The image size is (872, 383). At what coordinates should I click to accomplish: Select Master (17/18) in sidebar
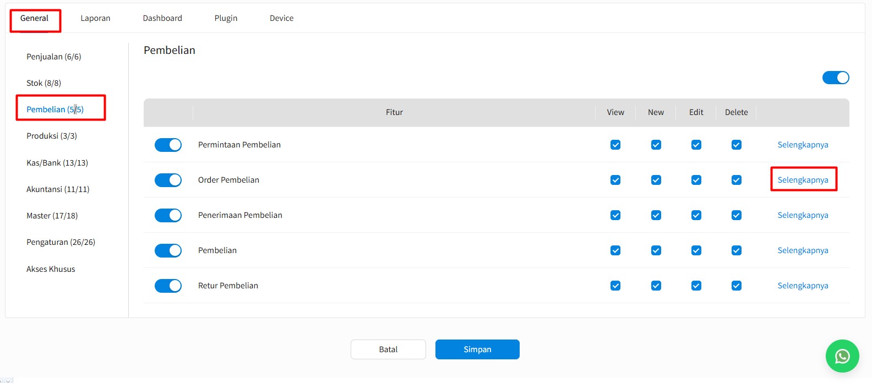52,216
